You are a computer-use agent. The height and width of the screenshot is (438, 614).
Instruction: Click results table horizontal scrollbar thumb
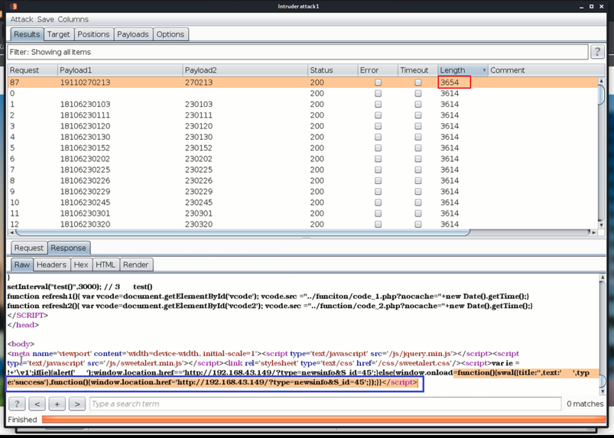(242, 232)
